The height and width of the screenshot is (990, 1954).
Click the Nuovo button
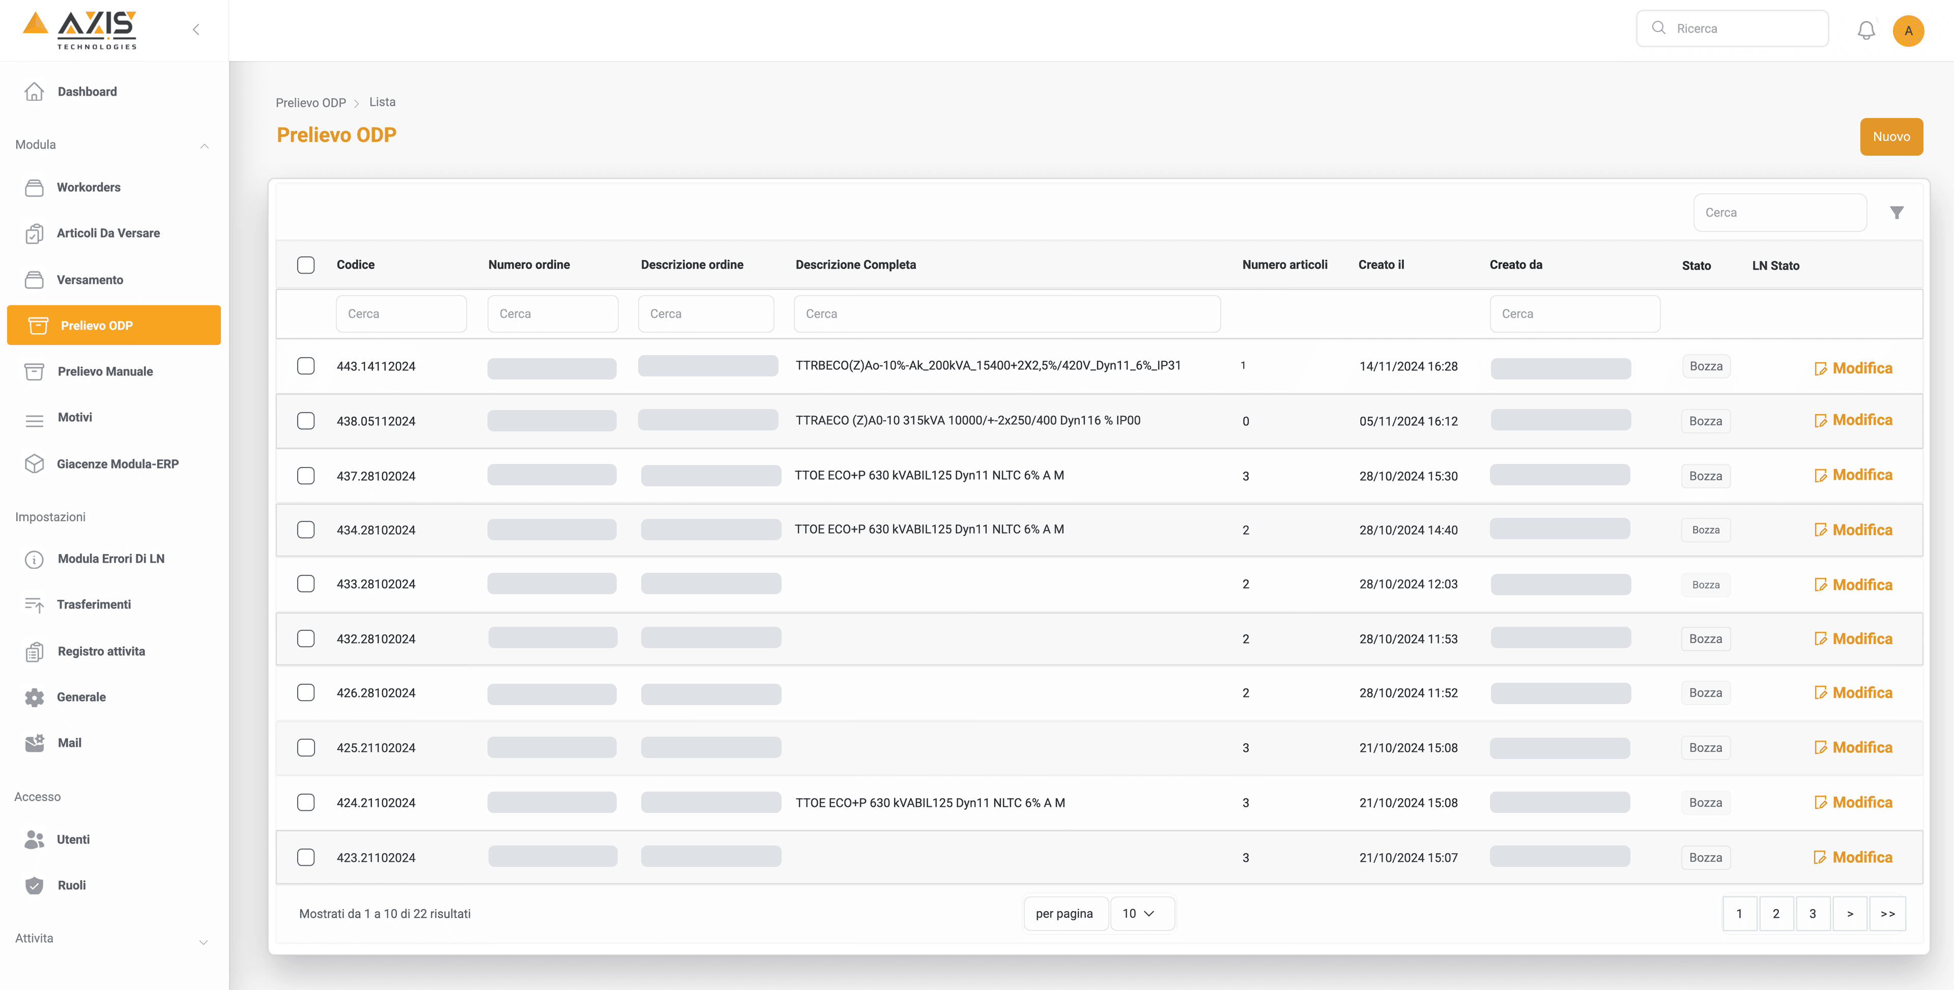(x=1891, y=136)
